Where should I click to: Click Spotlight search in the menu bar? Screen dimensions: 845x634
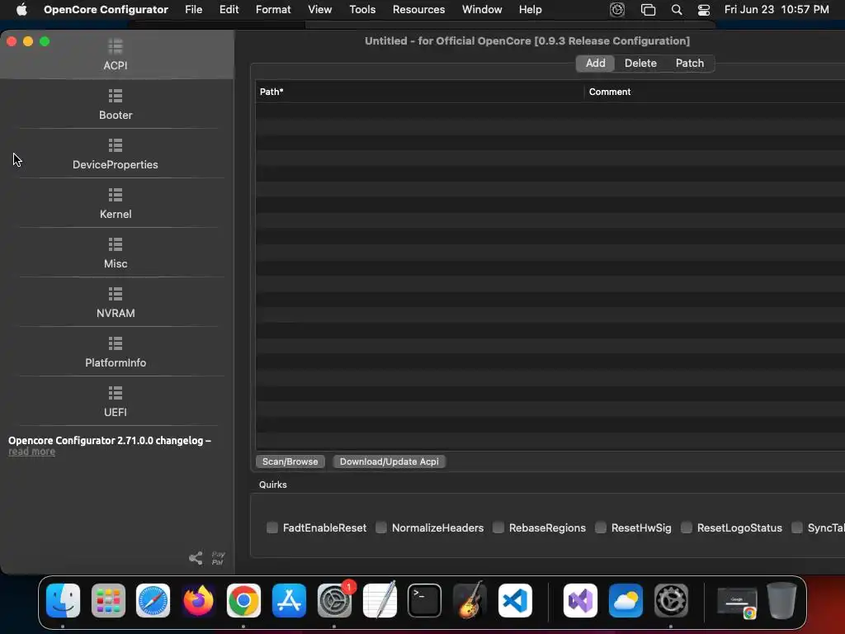(677, 10)
